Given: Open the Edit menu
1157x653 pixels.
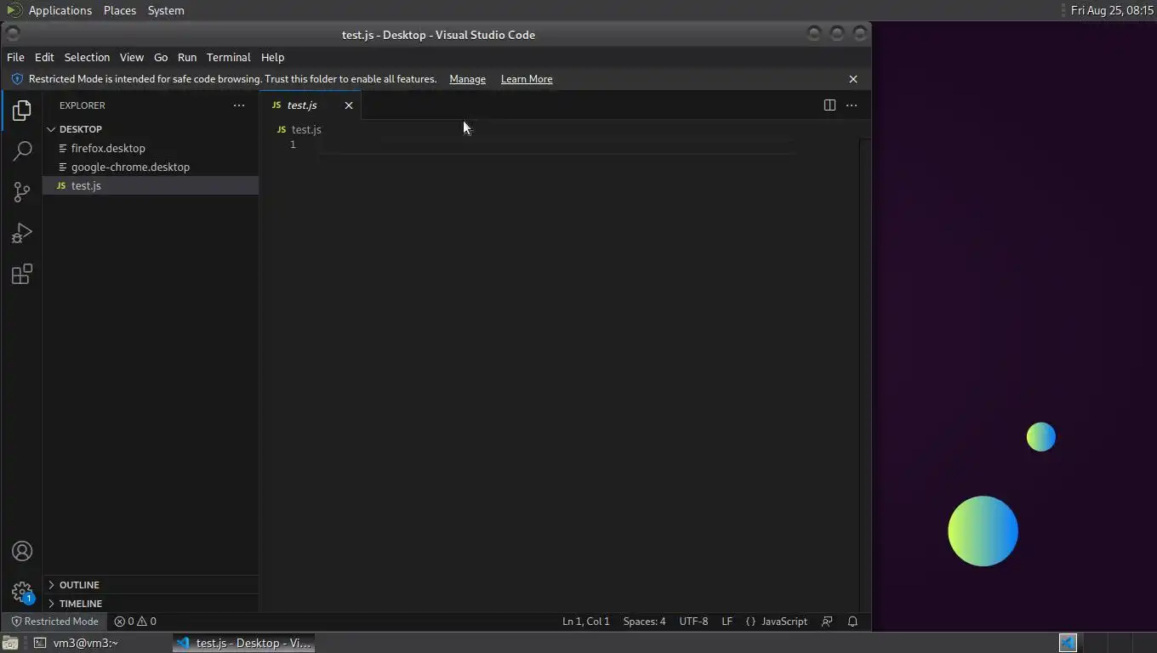Looking at the screenshot, I should coord(44,57).
